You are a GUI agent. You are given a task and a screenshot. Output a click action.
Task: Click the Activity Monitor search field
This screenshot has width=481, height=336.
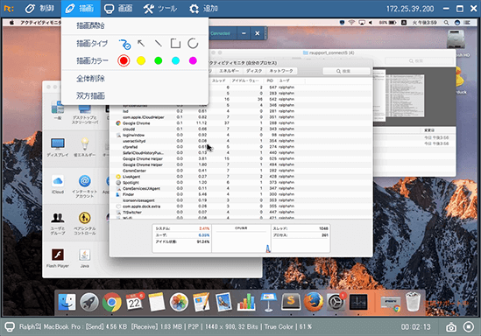pos(346,71)
